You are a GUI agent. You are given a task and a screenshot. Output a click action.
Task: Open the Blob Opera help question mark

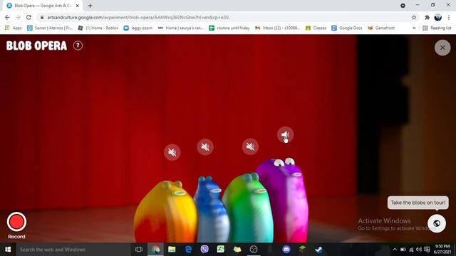[78, 46]
